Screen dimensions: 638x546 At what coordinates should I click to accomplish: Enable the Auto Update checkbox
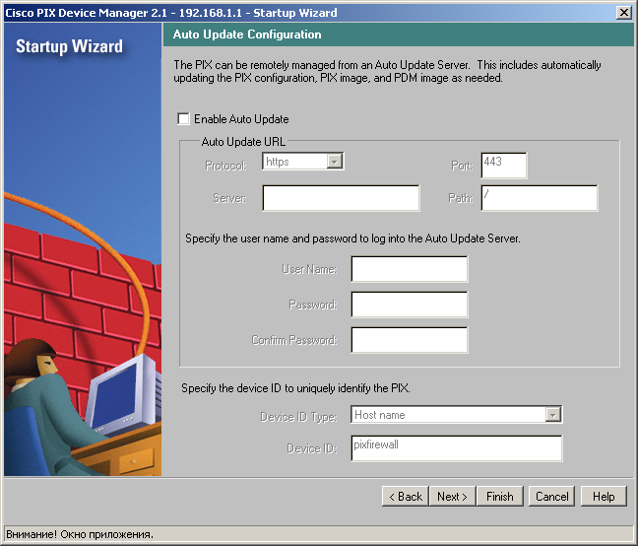tap(183, 119)
